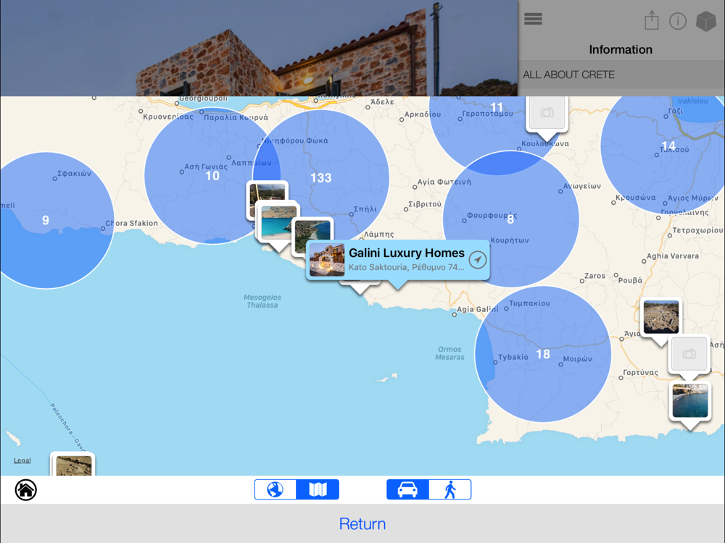The image size is (725, 543).
Task: Tap the cluster marked 18
Action: [x=543, y=354]
